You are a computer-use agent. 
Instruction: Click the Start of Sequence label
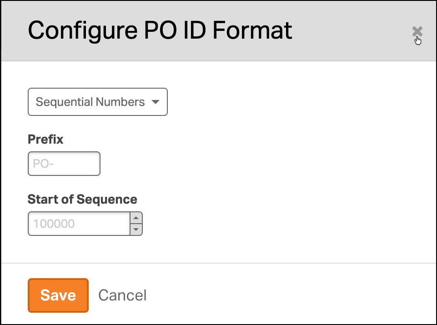tap(82, 200)
